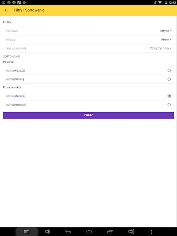
Task: Tap the 'od najstarszej' label text
Action: point(16,96)
